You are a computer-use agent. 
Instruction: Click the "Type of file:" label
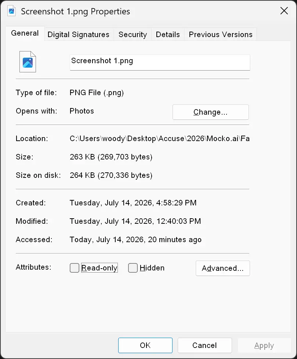pyautogui.click(x=36, y=93)
